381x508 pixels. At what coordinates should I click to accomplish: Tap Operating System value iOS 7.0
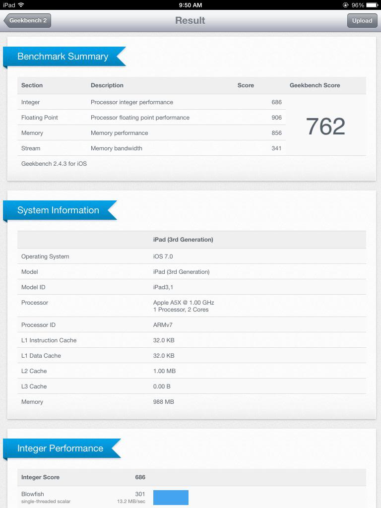(163, 256)
